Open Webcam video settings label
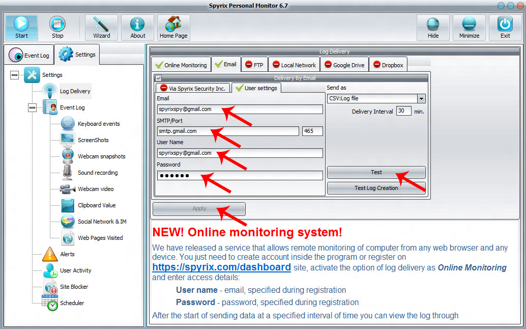The width and height of the screenshot is (526, 329). tap(96, 189)
